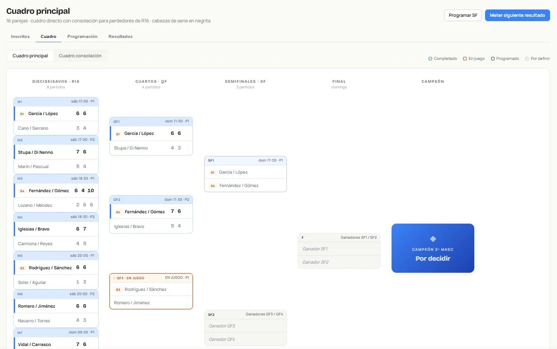Switch to the Cuadro consolación view
Screen dimensions: 557x349
[x=80, y=56]
